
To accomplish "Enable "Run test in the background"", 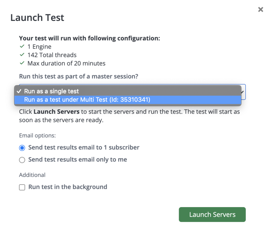I will (x=22, y=187).
